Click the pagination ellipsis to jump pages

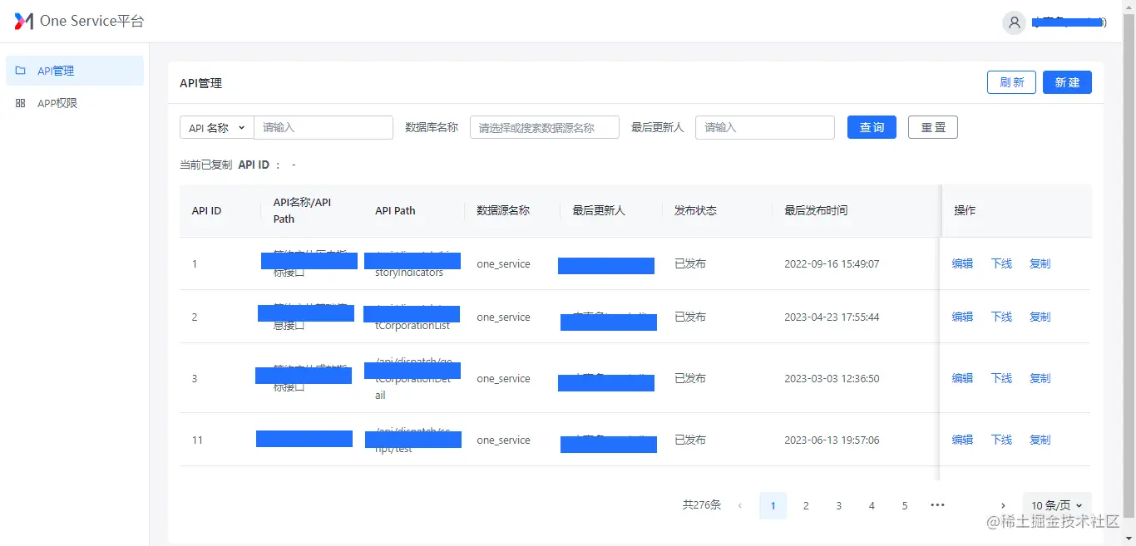point(937,505)
